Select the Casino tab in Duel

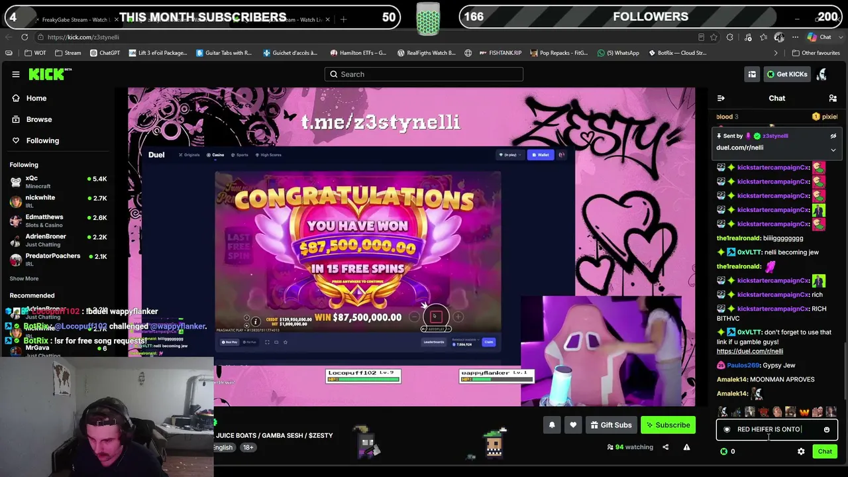pyautogui.click(x=215, y=155)
